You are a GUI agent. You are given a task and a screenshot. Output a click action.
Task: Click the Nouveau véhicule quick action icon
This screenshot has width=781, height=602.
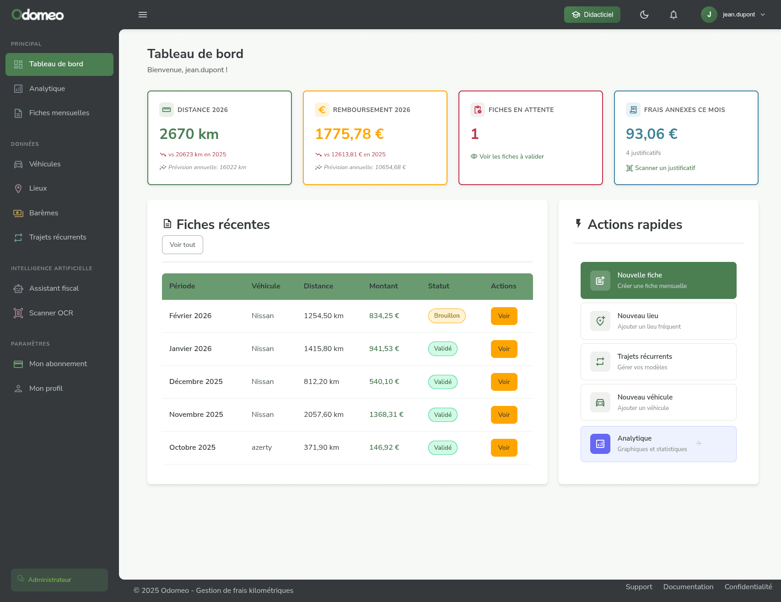pyautogui.click(x=600, y=403)
